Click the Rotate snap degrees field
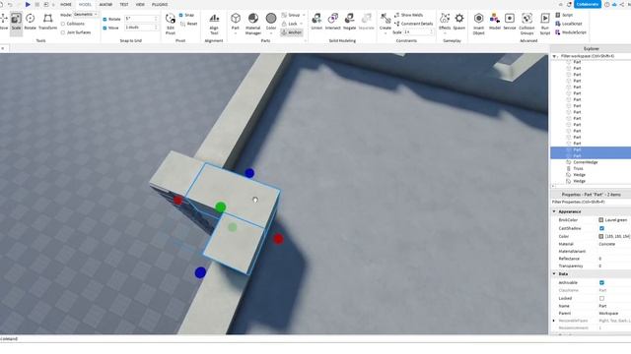 (x=141, y=19)
